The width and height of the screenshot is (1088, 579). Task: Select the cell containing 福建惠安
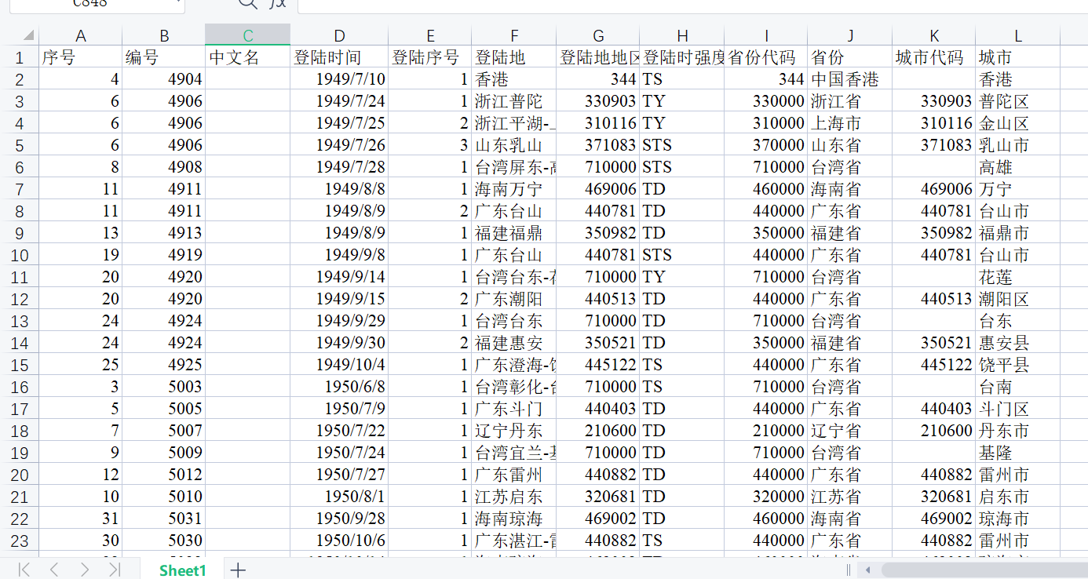coord(514,343)
